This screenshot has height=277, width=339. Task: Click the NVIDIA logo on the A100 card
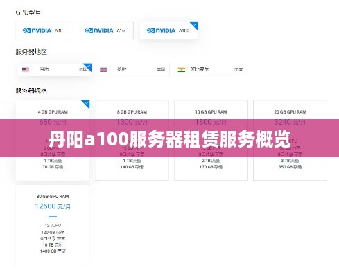point(161,30)
